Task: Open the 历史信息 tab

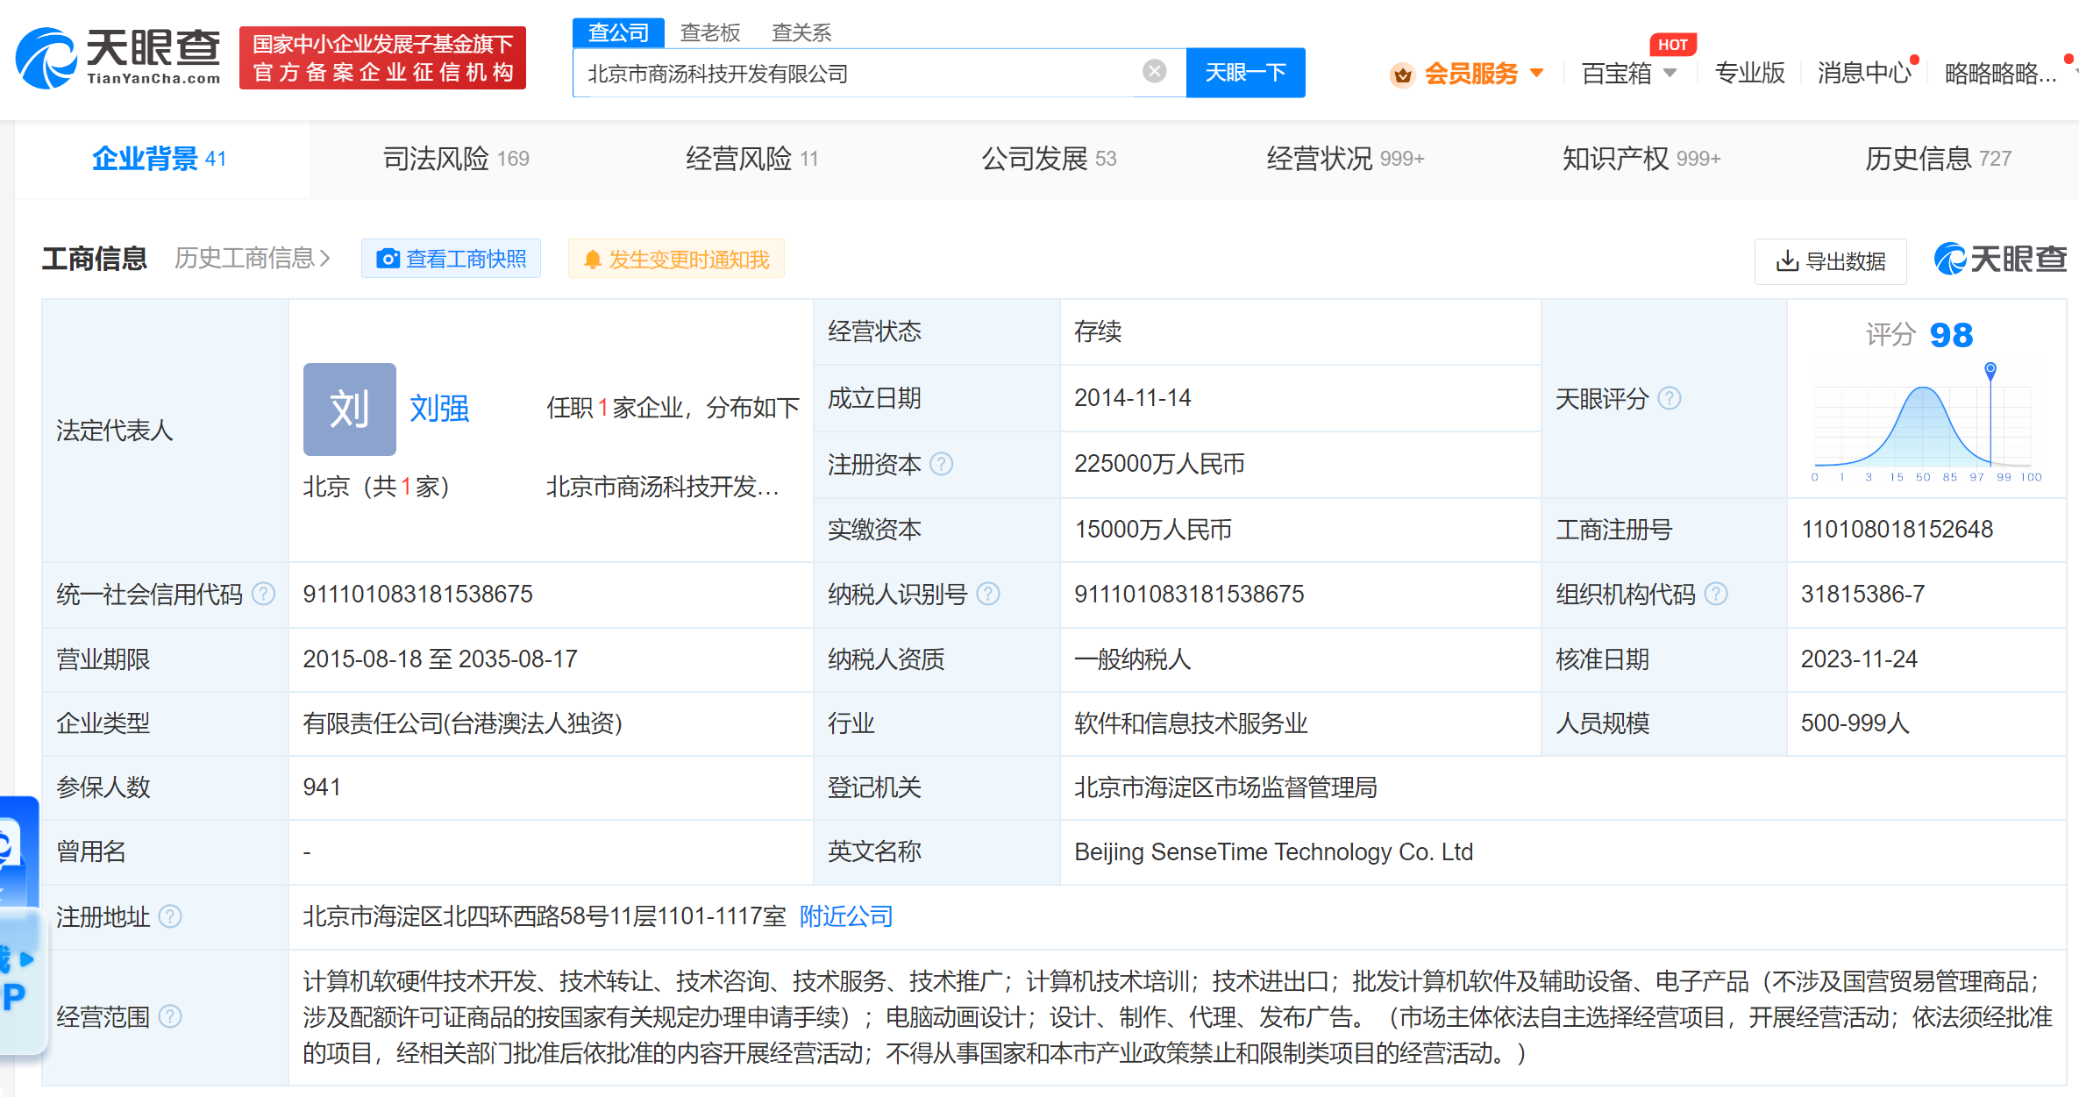Action: [1938, 159]
